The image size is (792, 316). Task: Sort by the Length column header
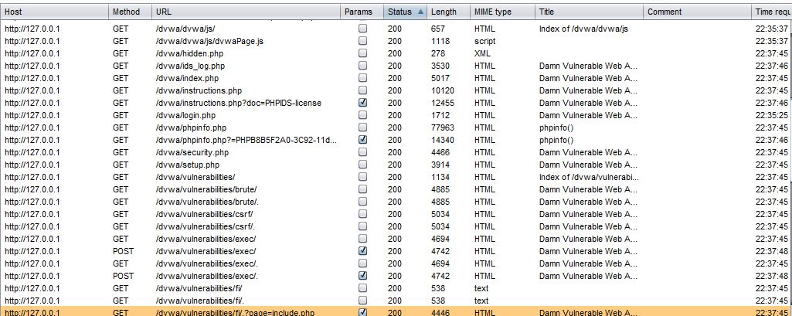tap(448, 12)
